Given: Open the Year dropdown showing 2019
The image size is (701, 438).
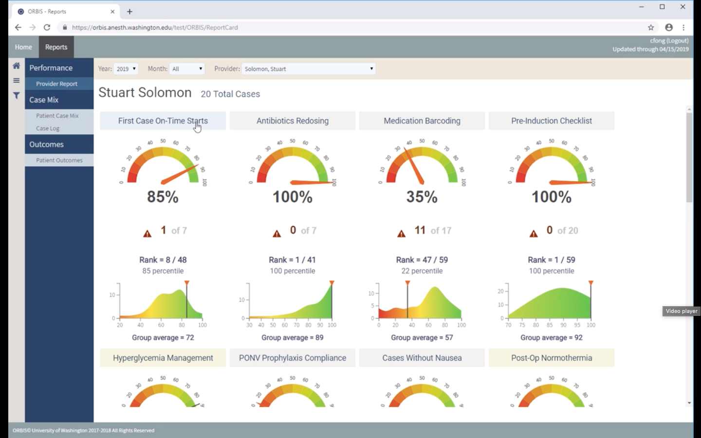Looking at the screenshot, I should pos(126,69).
